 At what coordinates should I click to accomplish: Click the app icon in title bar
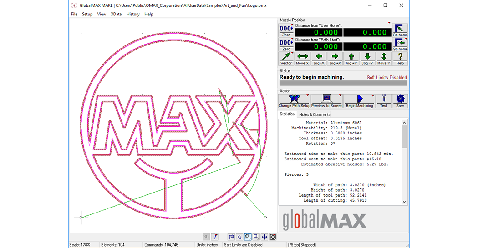[74, 5]
